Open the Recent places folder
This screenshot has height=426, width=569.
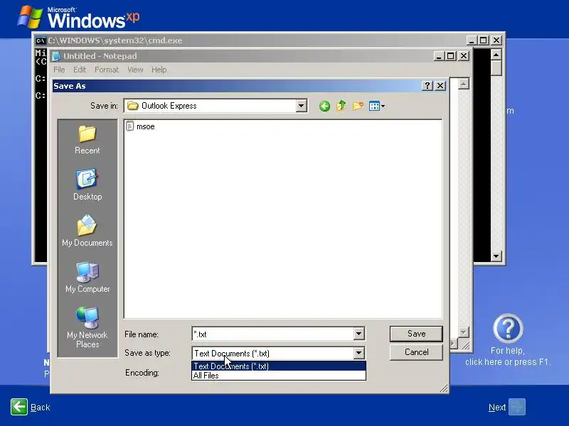point(87,140)
